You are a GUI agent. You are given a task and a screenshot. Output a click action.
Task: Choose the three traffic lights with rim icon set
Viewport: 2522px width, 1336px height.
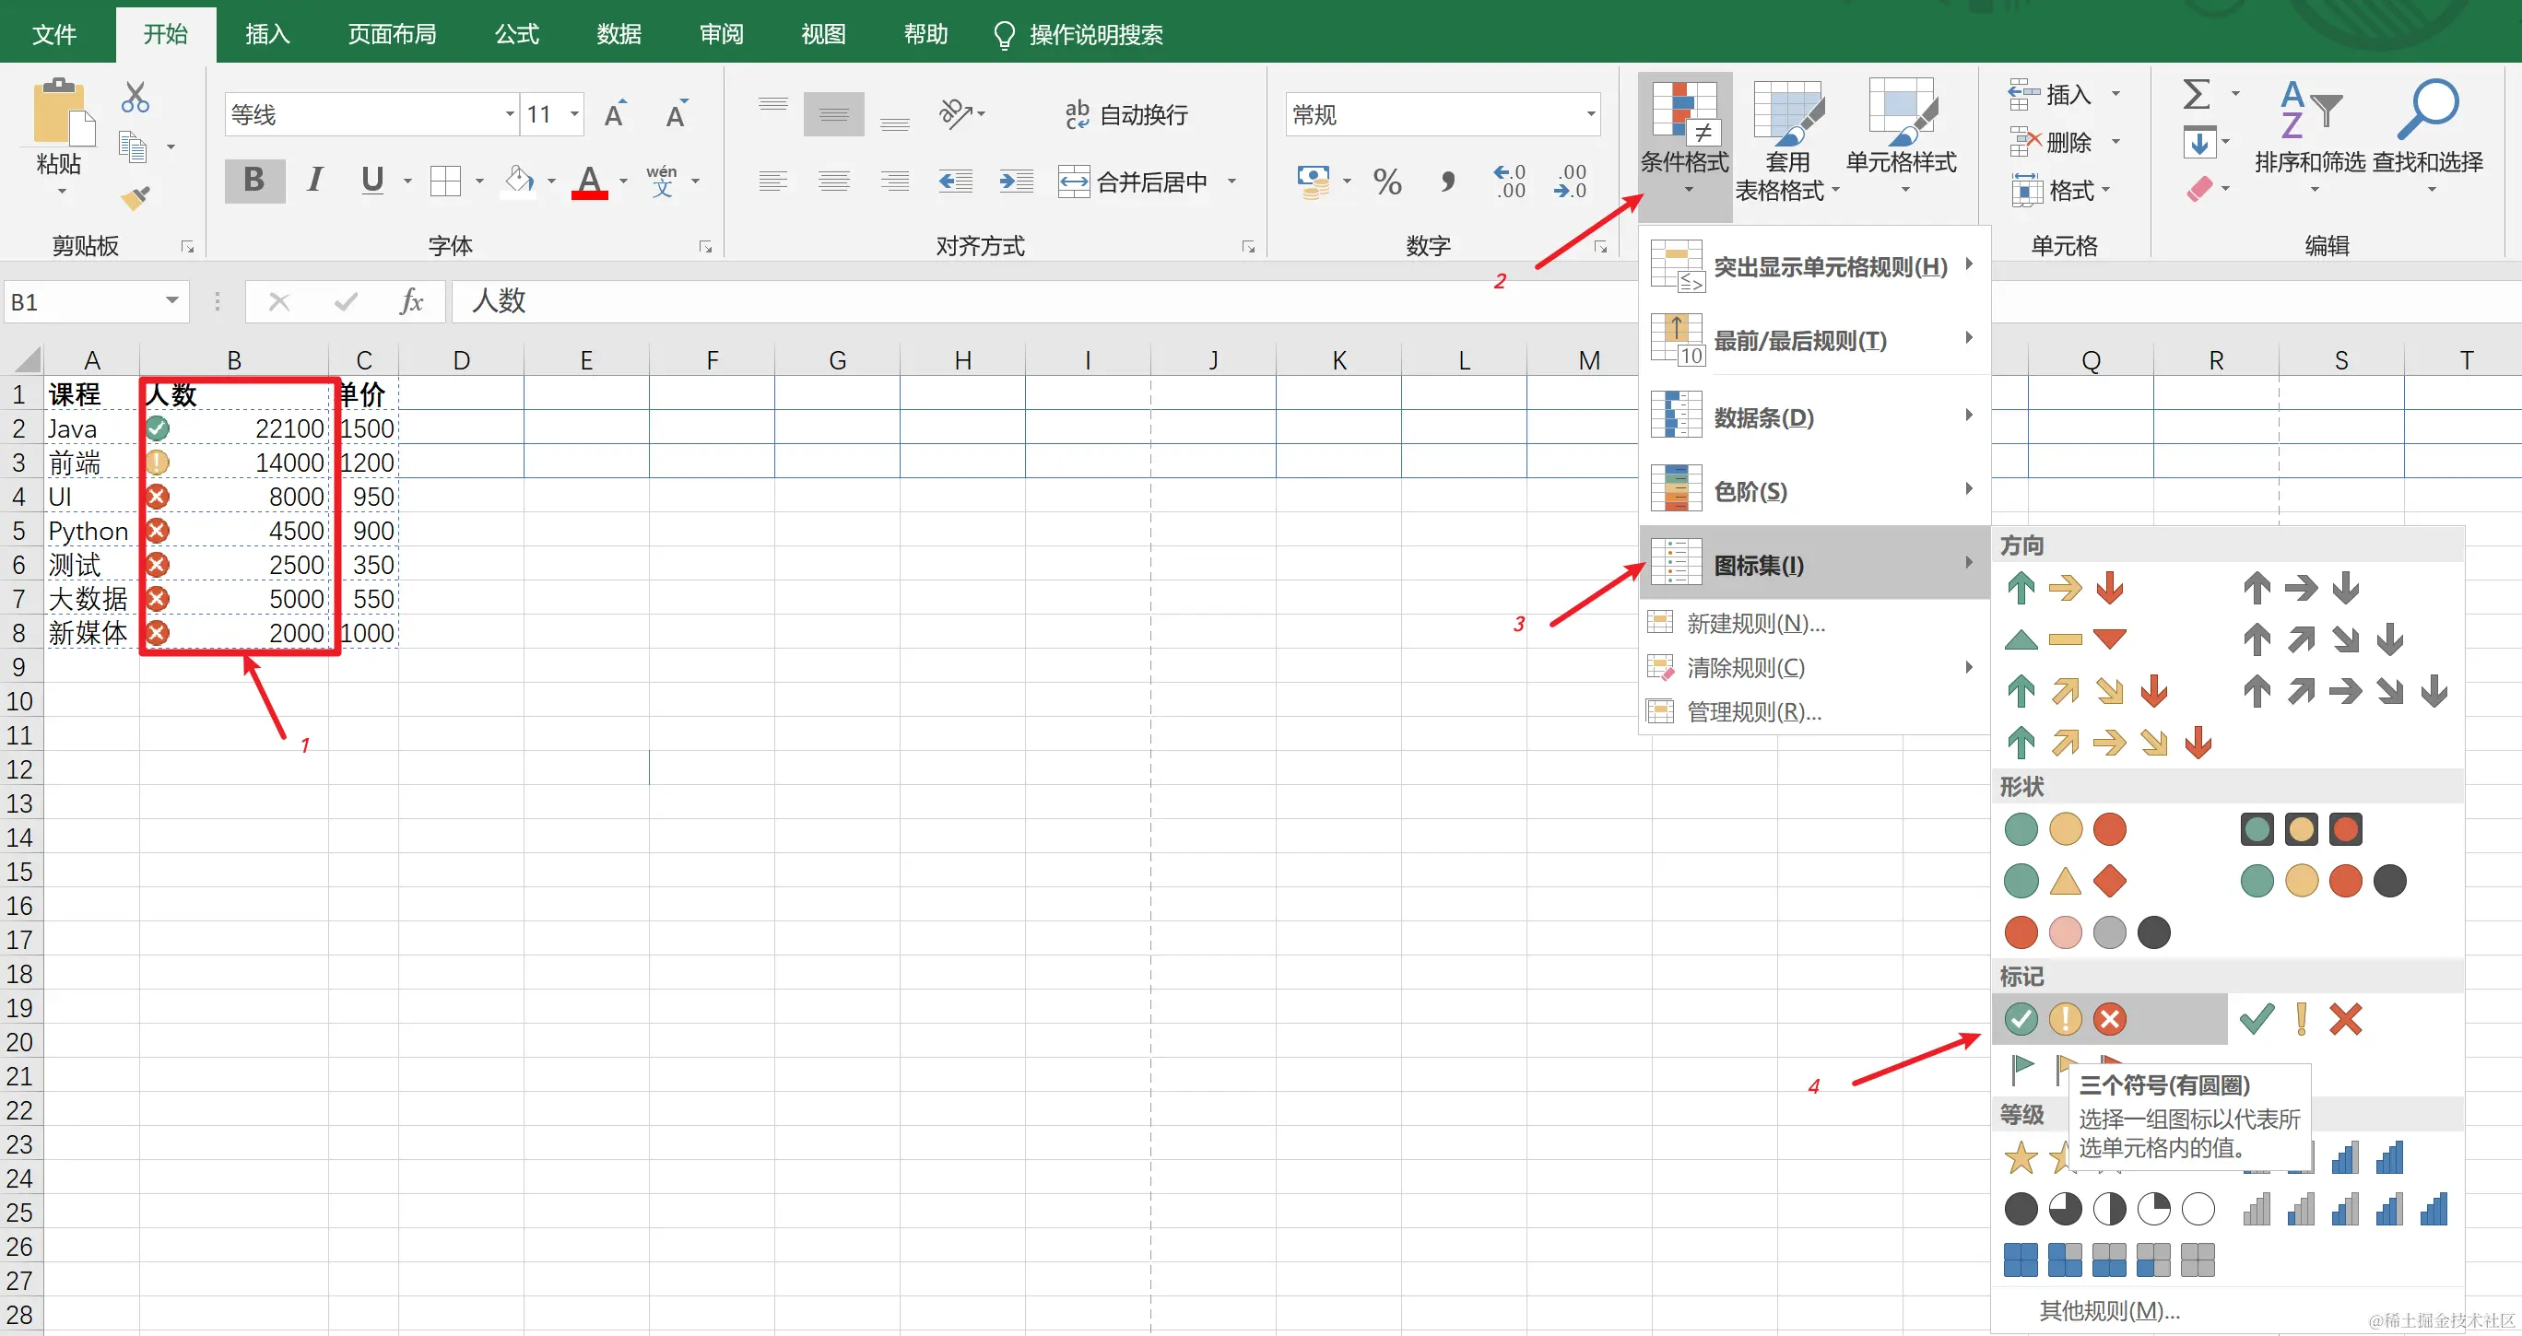(x=2301, y=830)
